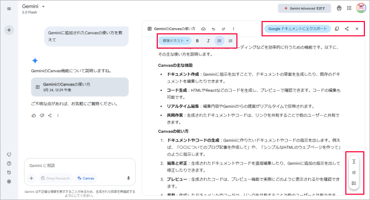Toggle italic formatting

pos(208,41)
